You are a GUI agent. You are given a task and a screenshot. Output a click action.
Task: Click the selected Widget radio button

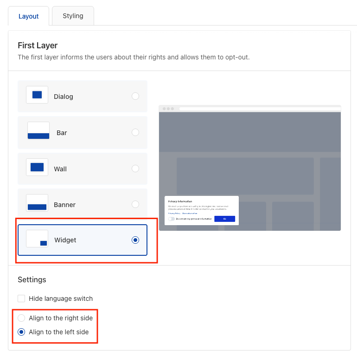pyautogui.click(x=135, y=240)
